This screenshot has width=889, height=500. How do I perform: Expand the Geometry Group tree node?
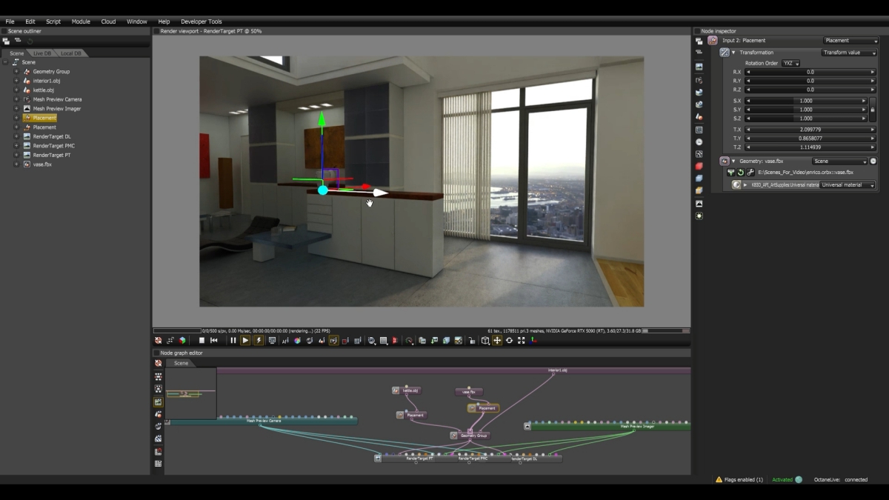point(16,72)
